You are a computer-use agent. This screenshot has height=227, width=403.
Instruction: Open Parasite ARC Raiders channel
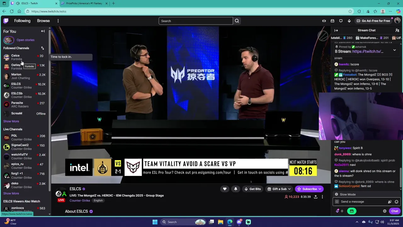tap(25, 105)
